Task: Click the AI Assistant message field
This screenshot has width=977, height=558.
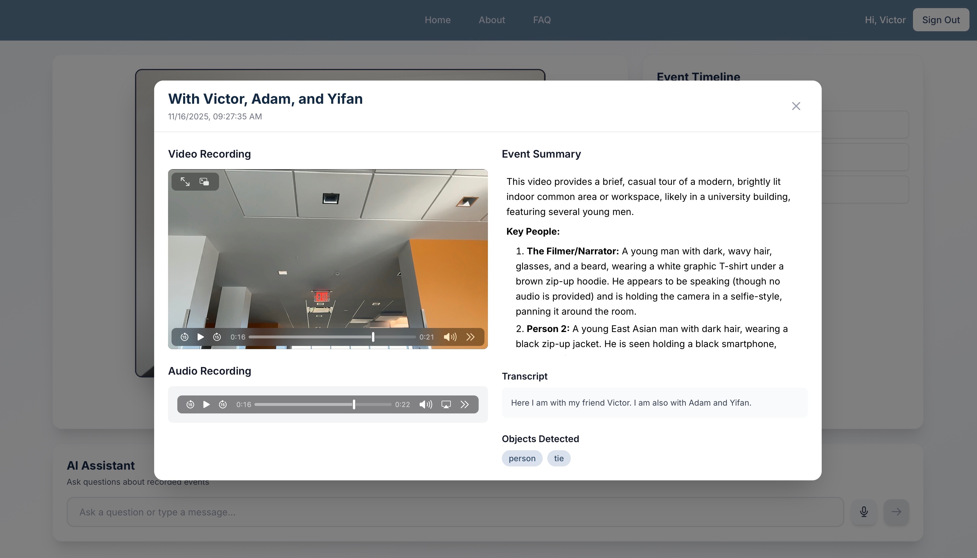Action: click(x=455, y=512)
